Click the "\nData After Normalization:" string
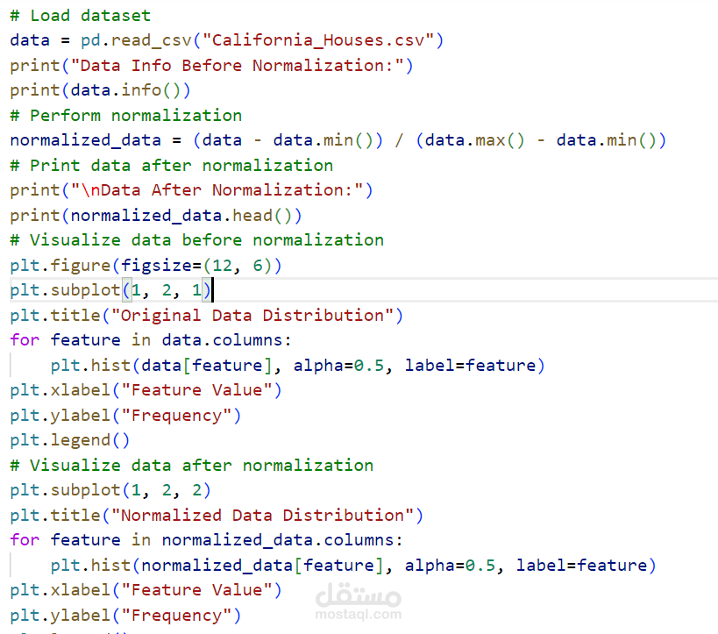This screenshot has width=718, height=634. click(217, 190)
